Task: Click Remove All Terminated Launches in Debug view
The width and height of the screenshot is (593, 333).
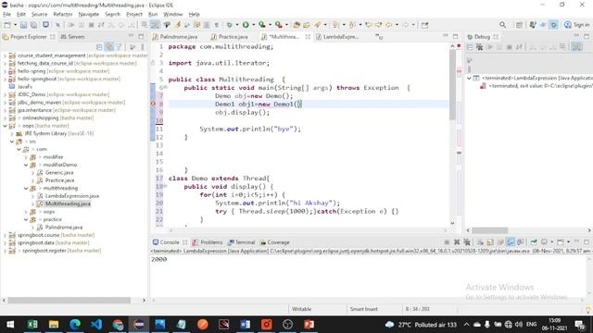Action: tap(480, 47)
